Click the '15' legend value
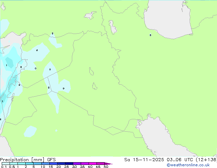The image size is (217, 168). [51, 167]
